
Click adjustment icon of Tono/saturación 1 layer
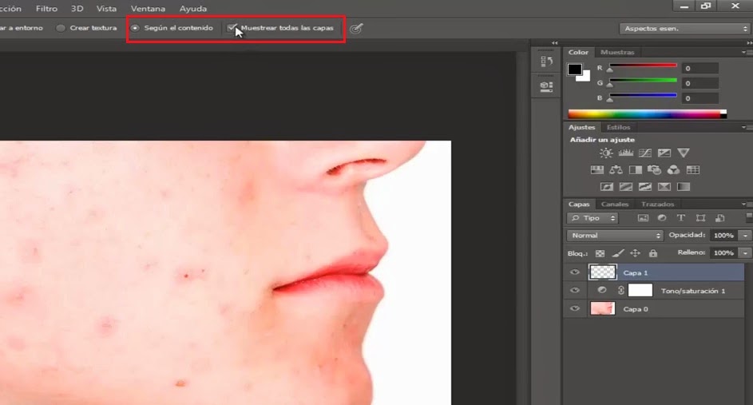coord(602,290)
